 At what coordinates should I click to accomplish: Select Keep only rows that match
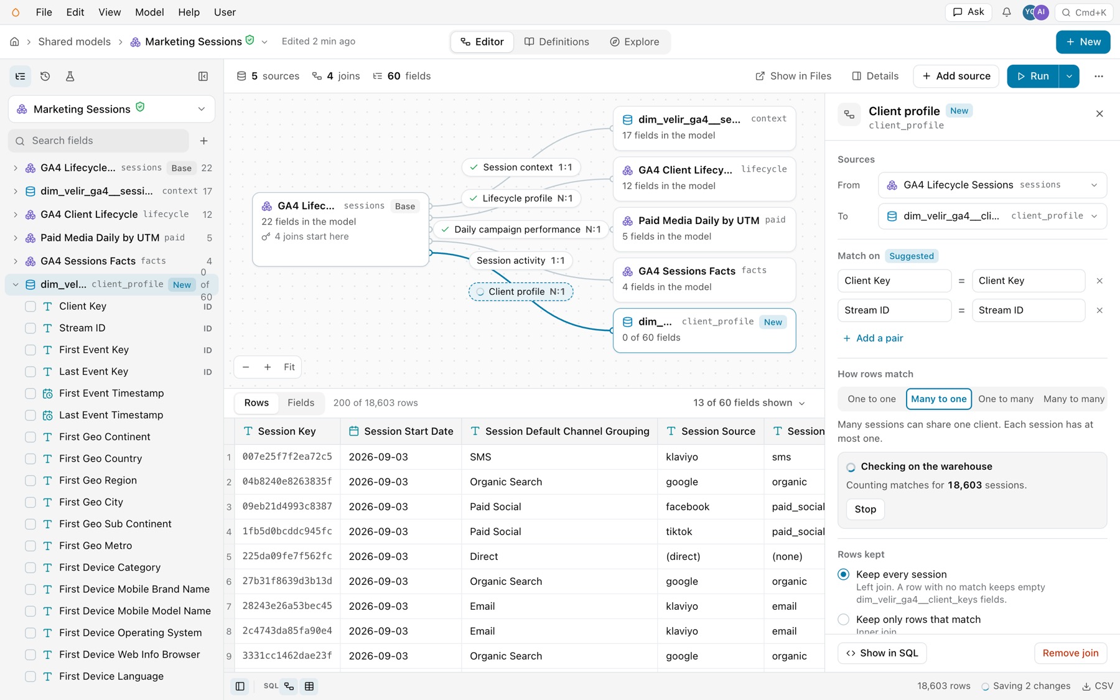[x=843, y=620]
